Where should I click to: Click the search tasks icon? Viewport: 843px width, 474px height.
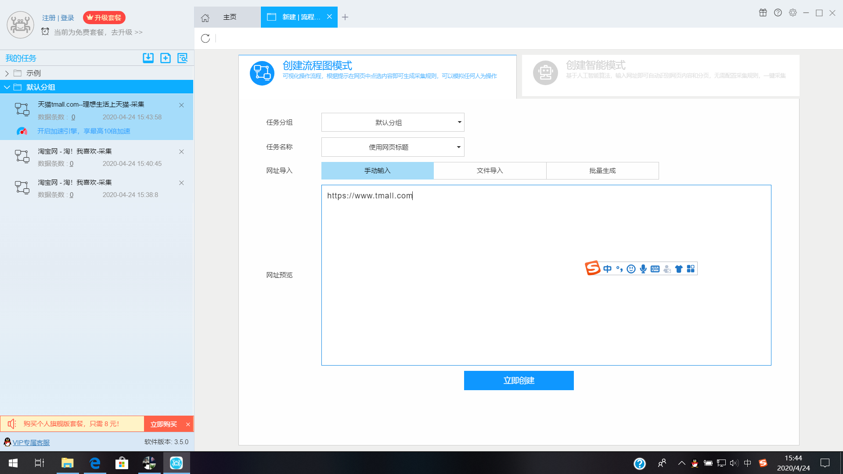(182, 58)
